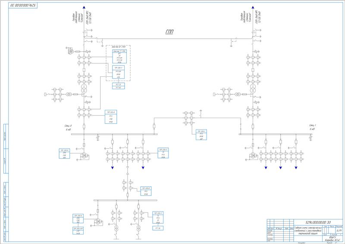Click the right bottom feeder transformer symbol
This screenshot has width=345, height=244.
pos(138,228)
